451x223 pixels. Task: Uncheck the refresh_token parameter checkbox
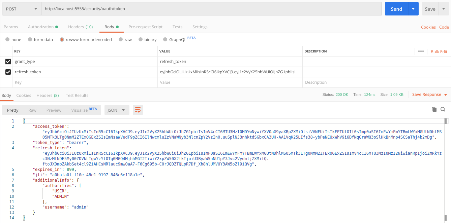coord(8,72)
